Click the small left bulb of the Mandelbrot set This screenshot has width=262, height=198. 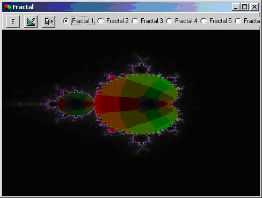(x=75, y=104)
